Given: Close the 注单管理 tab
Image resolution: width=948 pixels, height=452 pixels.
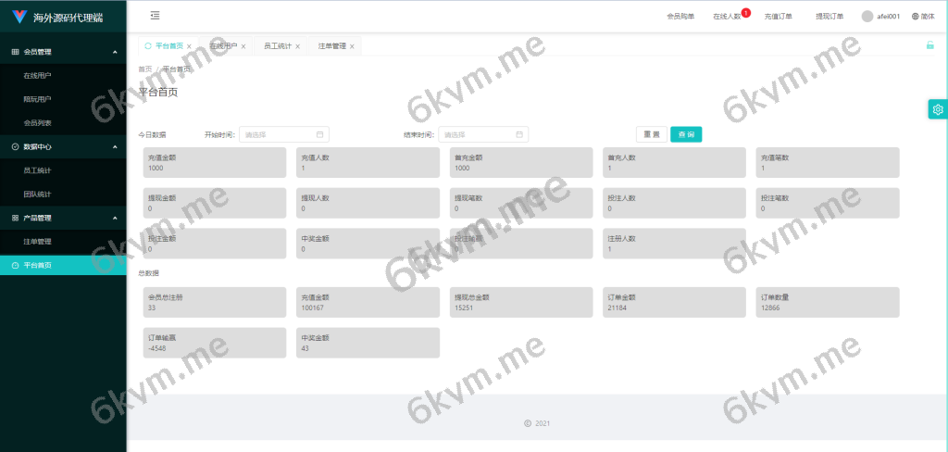Looking at the screenshot, I should [x=351, y=46].
